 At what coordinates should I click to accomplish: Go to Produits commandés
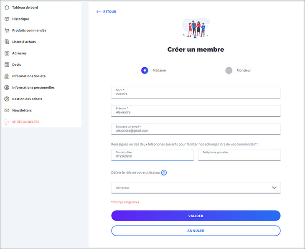pyautogui.click(x=29, y=30)
